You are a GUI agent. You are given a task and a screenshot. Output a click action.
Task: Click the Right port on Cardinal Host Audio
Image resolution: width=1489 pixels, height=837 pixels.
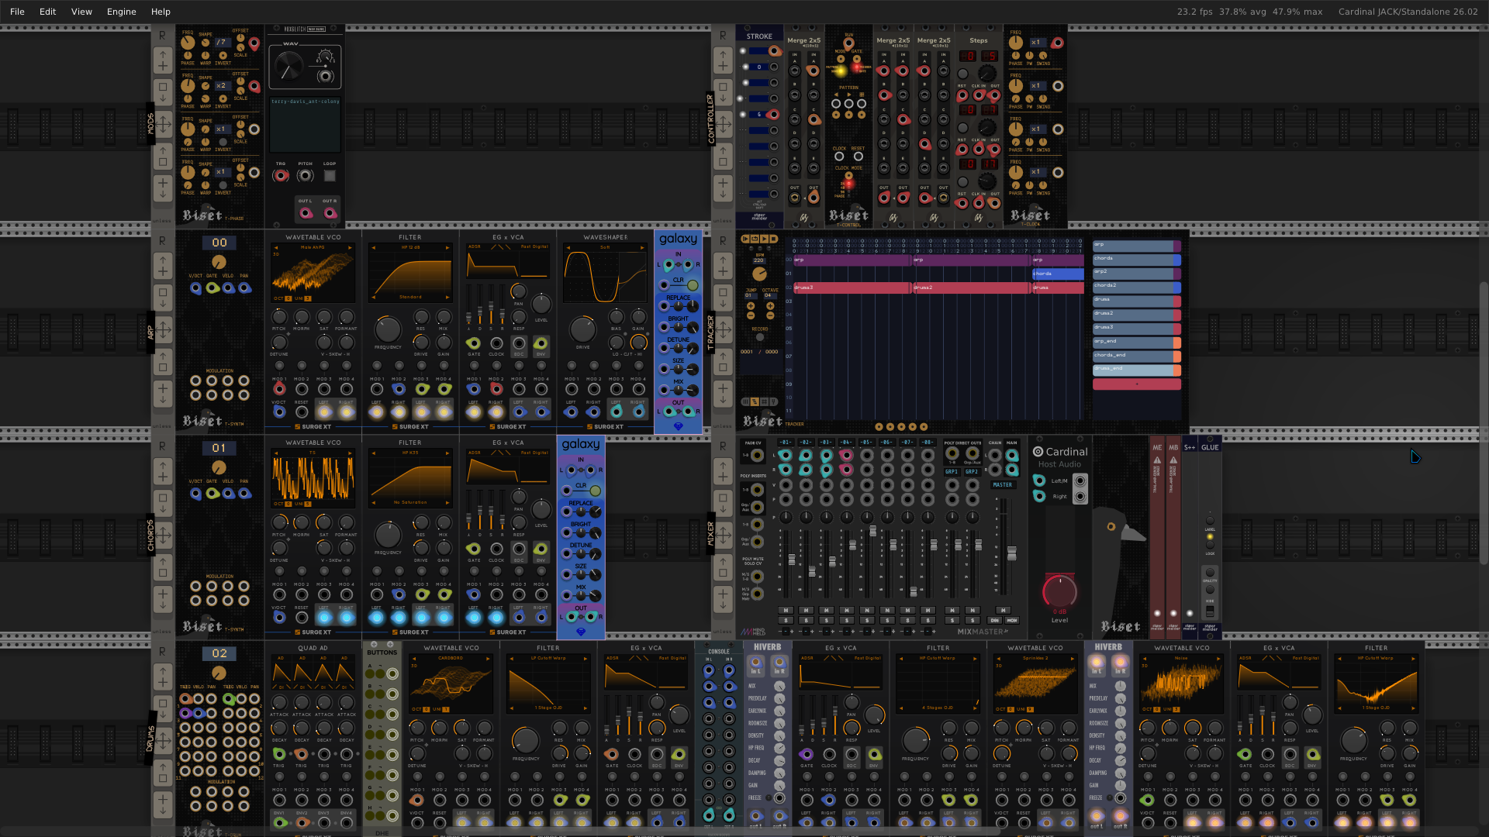(x=1039, y=496)
